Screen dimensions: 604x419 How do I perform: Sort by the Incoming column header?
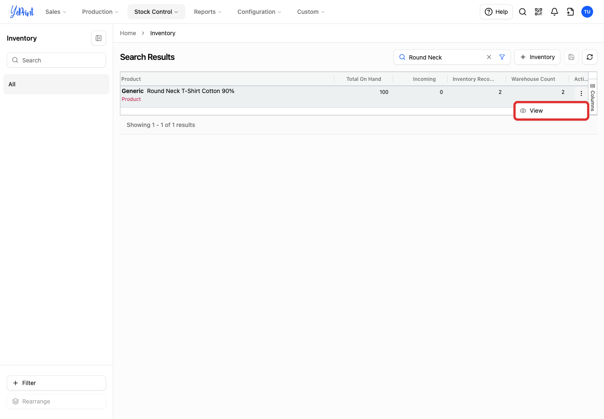click(x=420, y=79)
